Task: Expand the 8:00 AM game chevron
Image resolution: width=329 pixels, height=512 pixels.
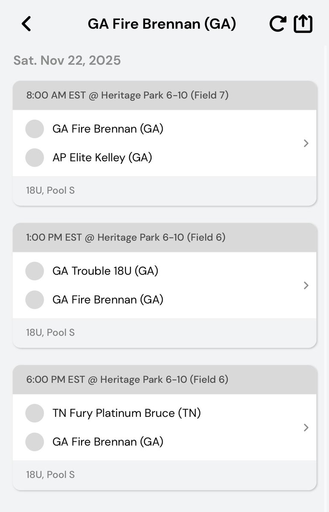Action: pos(306,143)
